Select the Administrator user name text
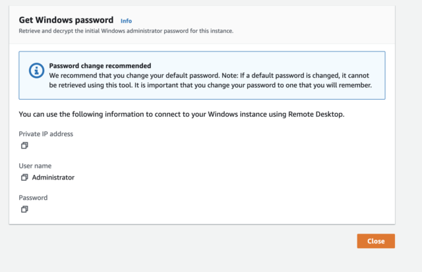422x272 pixels. point(53,178)
